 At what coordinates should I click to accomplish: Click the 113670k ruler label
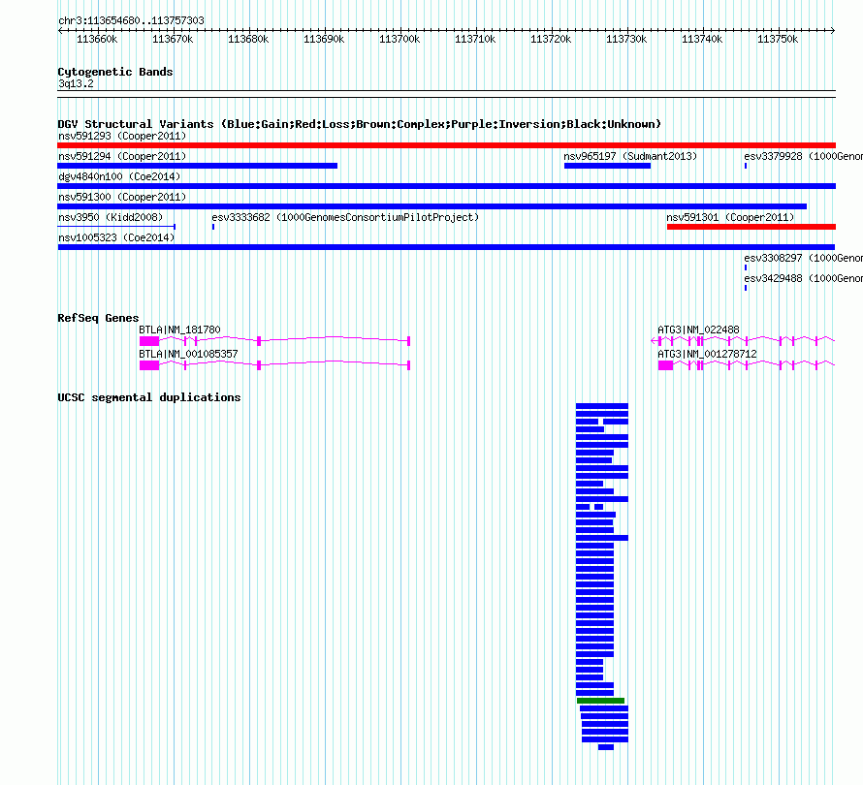coord(173,39)
